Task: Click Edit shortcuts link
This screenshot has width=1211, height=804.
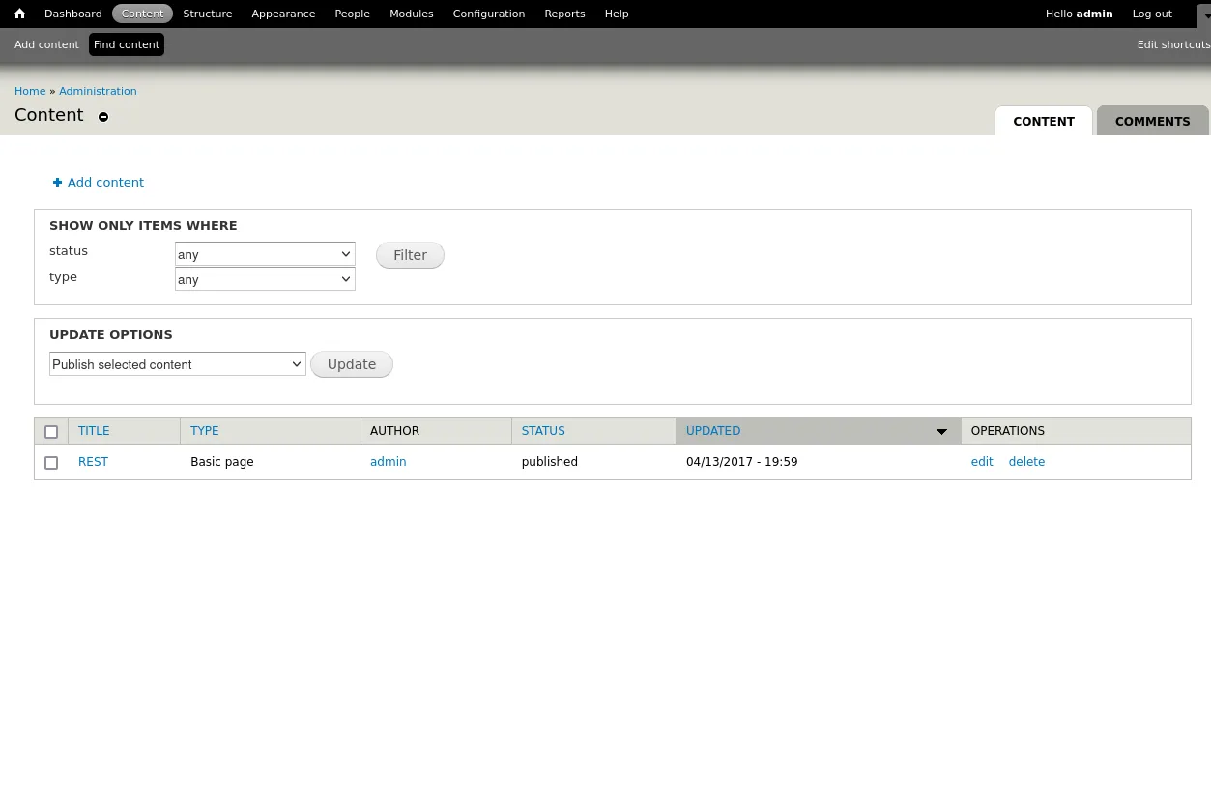Action: (x=1173, y=44)
